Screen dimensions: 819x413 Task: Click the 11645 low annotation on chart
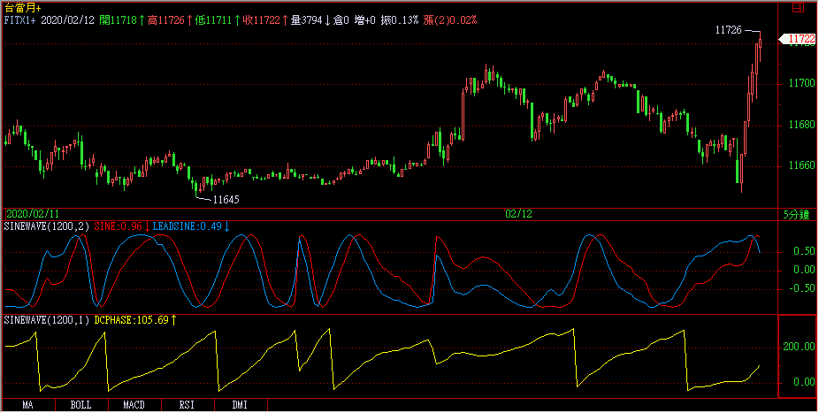pos(226,200)
